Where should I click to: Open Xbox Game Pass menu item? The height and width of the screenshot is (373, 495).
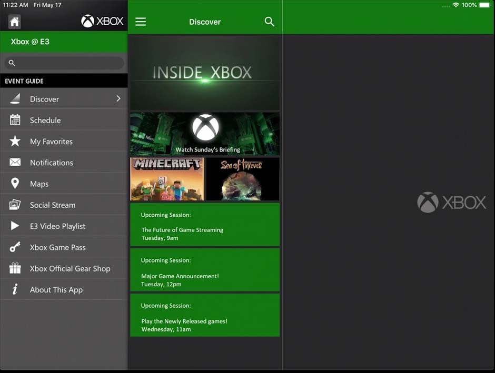(64, 247)
